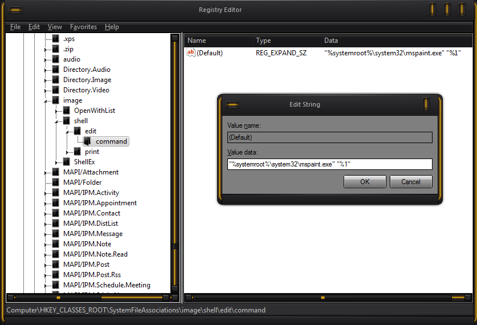Expand the Directory.Audio key
Screen dimensions: 477x325
click(x=46, y=70)
